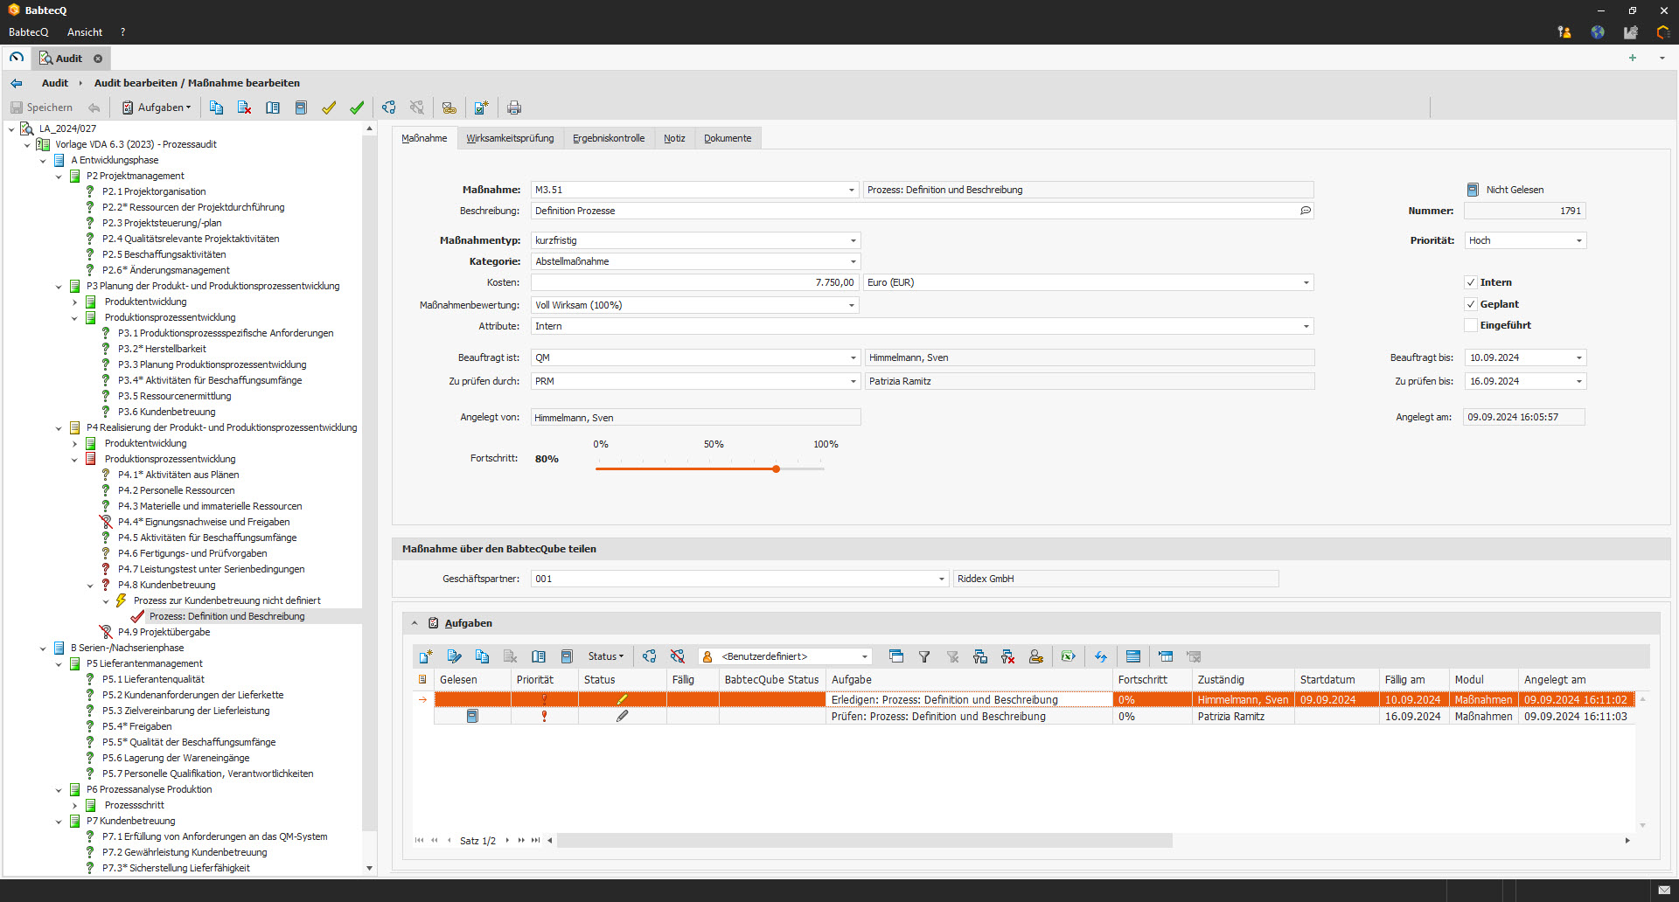Click the Nicht Gelesen read-status icon
The image size is (1679, 902).
pyautogui.click(x=1473, y=190)
